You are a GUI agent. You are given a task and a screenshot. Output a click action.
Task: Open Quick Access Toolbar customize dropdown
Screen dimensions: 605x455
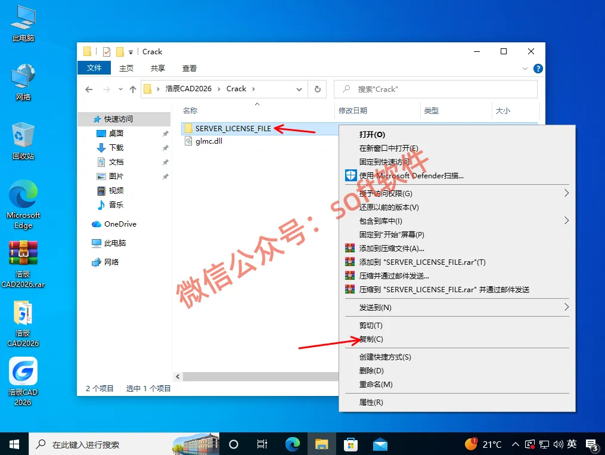[x=131, y=52]
